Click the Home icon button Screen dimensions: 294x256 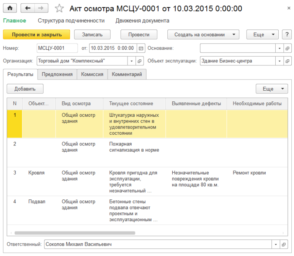pyautogui.click(x=10, y=8)
